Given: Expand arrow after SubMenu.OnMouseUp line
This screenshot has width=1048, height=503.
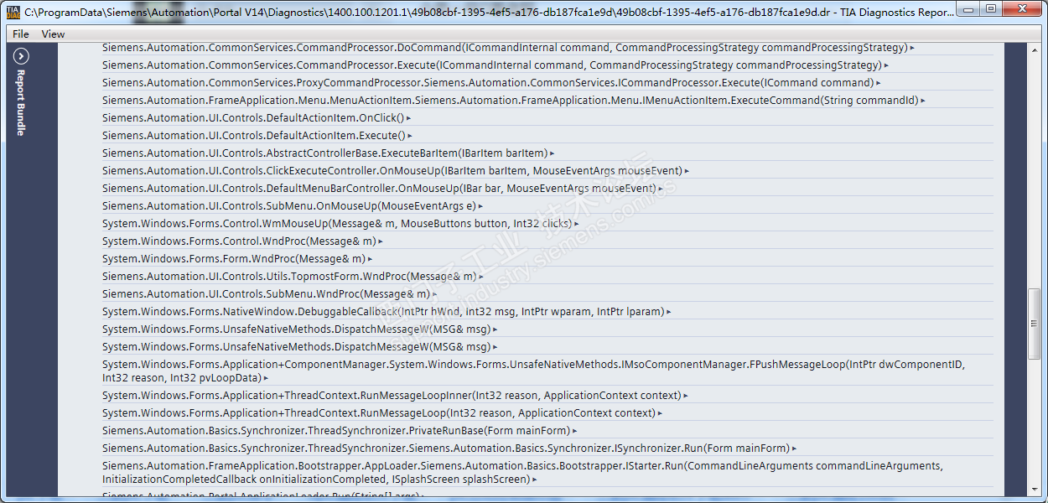Looking at the screenshot, I should [x=480, y=207].
